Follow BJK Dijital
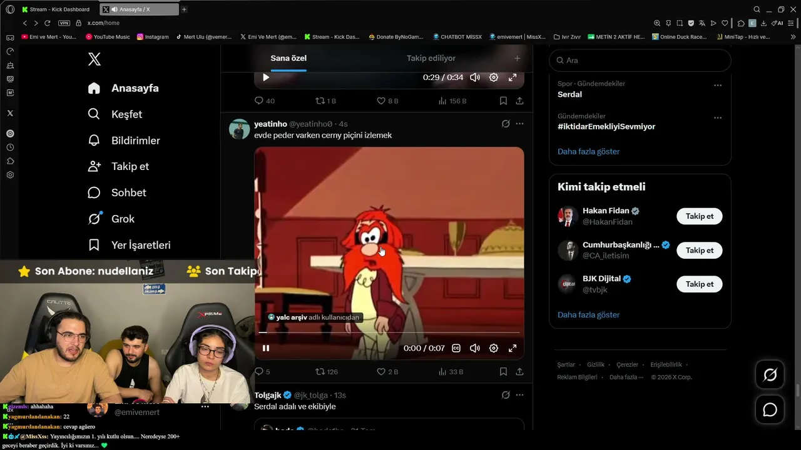Image resolution: width=801 pixels, height=450 pixels. point(700,284)
